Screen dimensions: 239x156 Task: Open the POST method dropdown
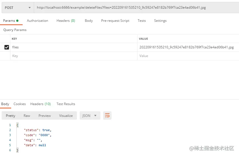[x=18, y=8]
